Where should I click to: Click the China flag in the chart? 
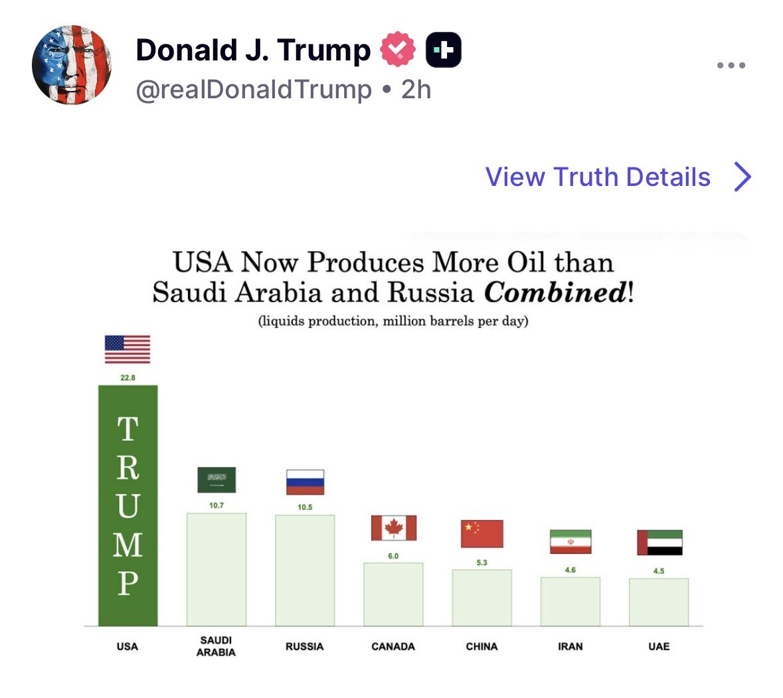pyautogui.click(x=481, y=534)
